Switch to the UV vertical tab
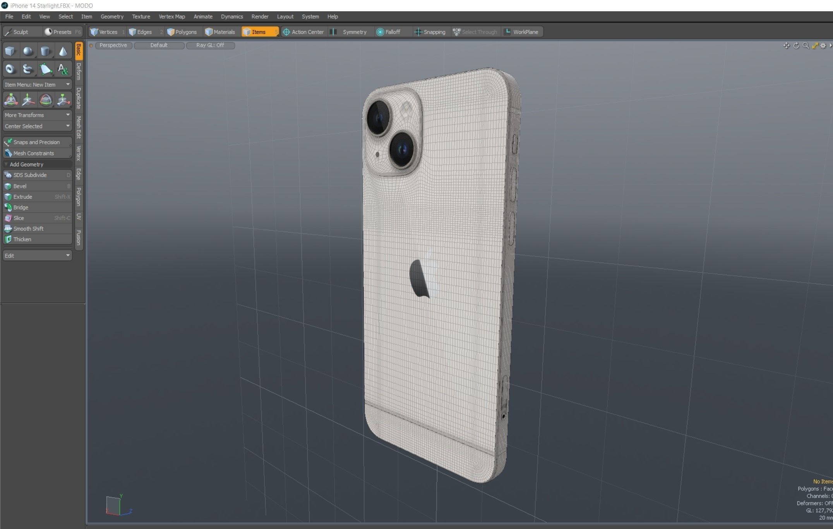833x529 pixels. click(x=79, y=217)
